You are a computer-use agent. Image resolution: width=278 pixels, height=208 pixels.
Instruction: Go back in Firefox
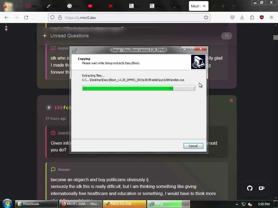(x=7, y=18)
